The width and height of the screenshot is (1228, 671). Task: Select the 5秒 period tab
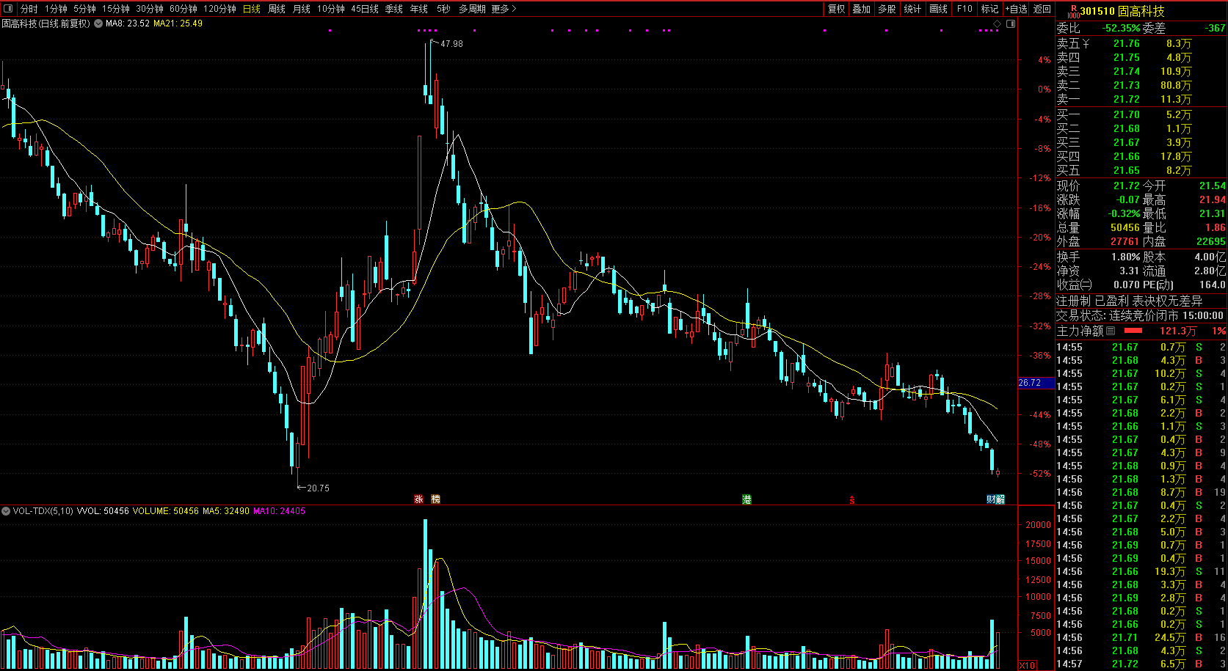(x=443, y=9)
